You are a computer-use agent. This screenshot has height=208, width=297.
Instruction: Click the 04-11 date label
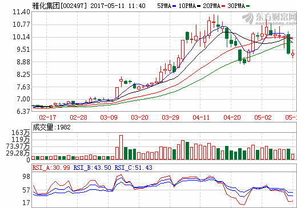click(201, 117)
